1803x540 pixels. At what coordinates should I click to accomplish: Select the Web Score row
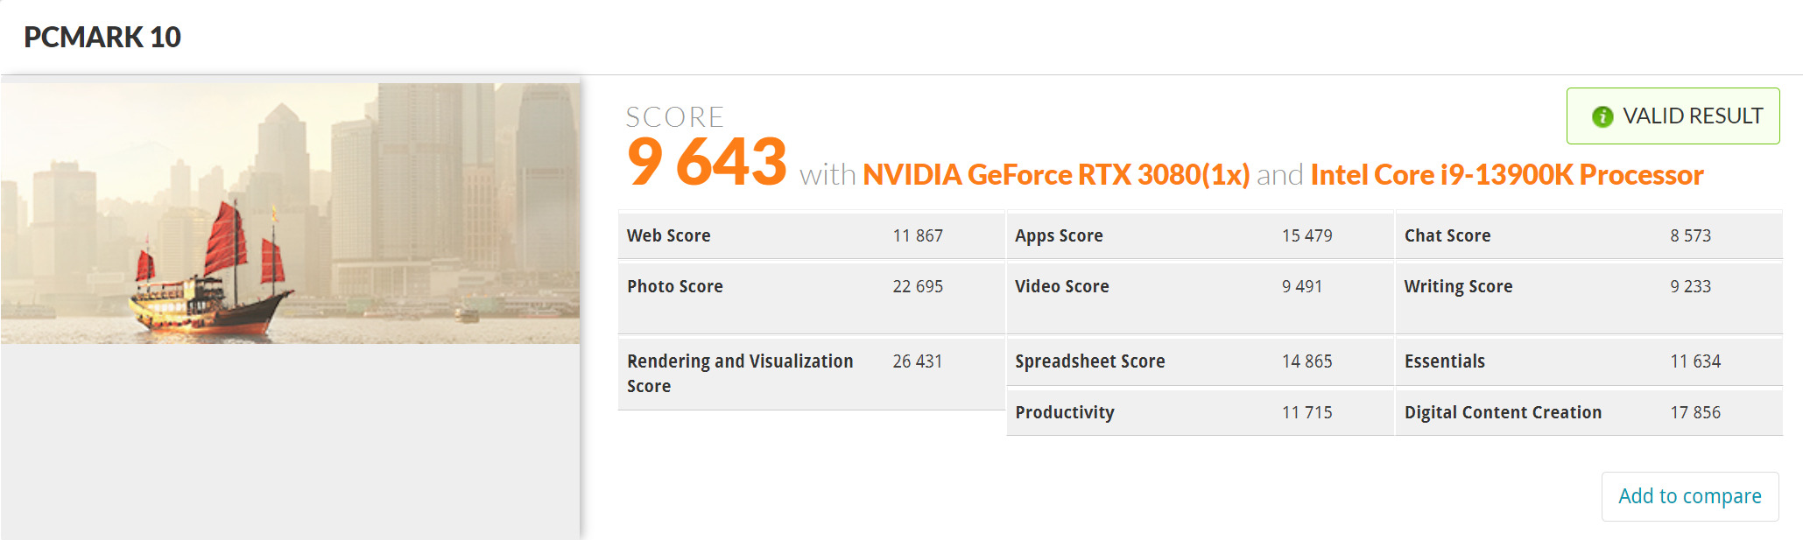click(810, 235)
